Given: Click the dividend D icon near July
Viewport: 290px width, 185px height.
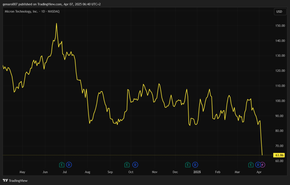Looking at the screenshot, I should click(x=69, y=165).
